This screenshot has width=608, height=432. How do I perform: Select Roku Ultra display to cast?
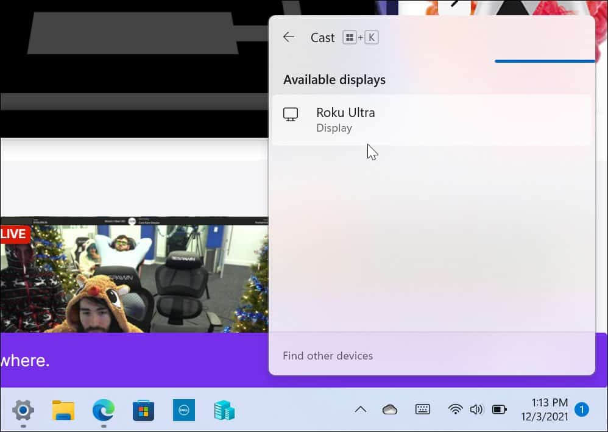pos(431,120)
